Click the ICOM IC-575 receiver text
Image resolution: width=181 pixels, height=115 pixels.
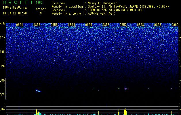115,10
